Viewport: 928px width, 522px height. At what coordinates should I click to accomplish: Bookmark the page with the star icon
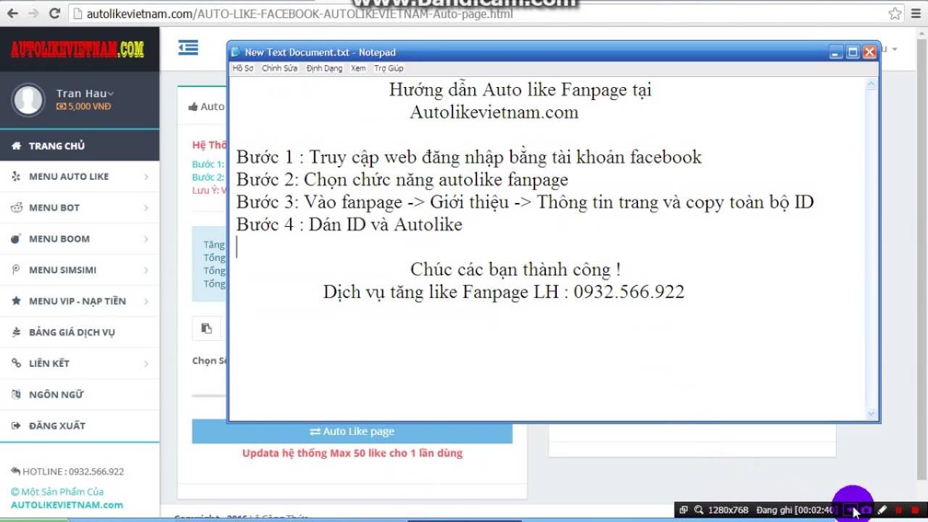click(895, 13)
